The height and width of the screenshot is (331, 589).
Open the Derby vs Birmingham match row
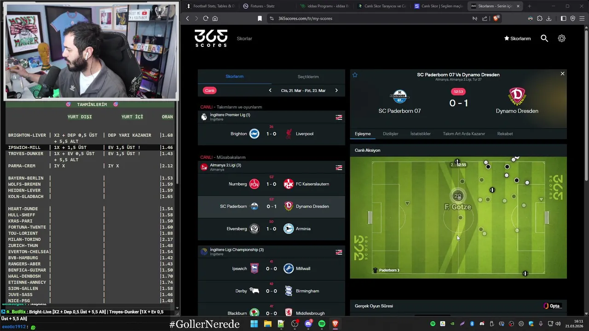click(x=271, y=291)
